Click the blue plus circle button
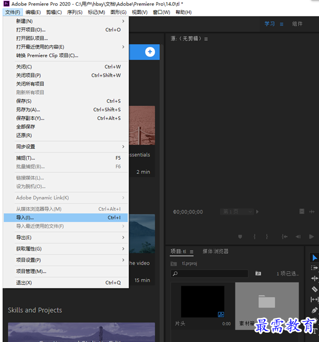319x342 pixels. click(150, 52)
